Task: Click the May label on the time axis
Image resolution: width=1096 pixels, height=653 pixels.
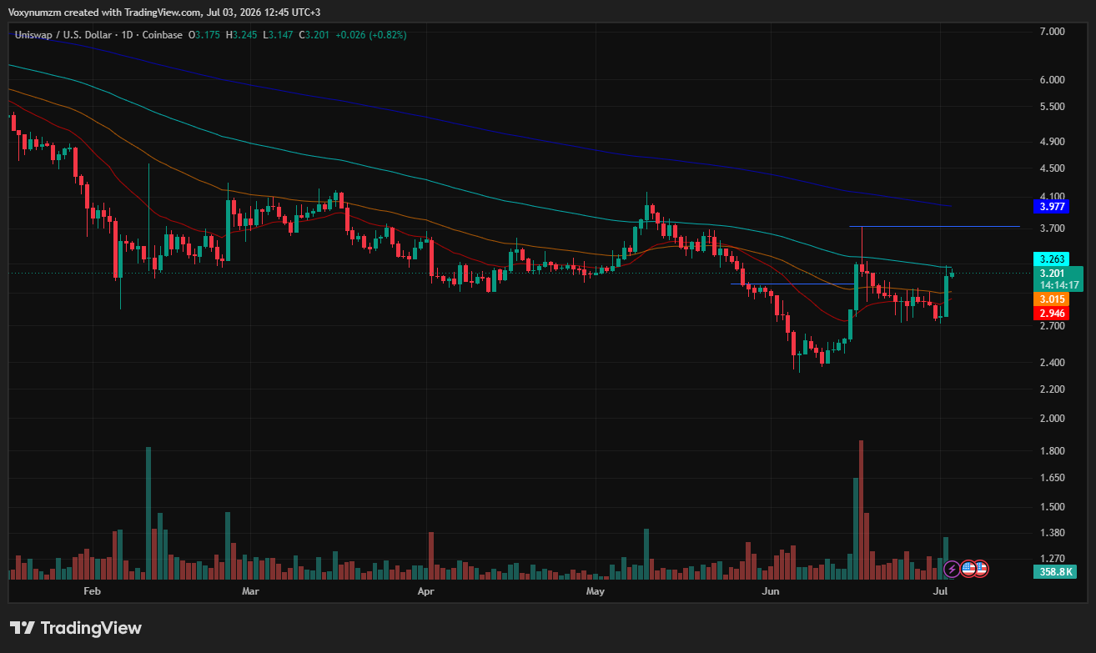Action: point(596,591)
